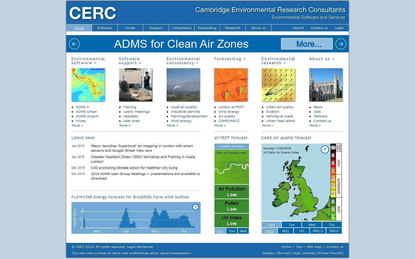Open the Environmental software map thumbnail
This screenshot has height=259, width=415.
coord(88,85)
